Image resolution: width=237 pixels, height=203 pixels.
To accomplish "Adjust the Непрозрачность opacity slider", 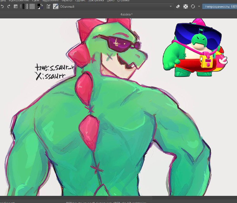I will tap(220, 7).
